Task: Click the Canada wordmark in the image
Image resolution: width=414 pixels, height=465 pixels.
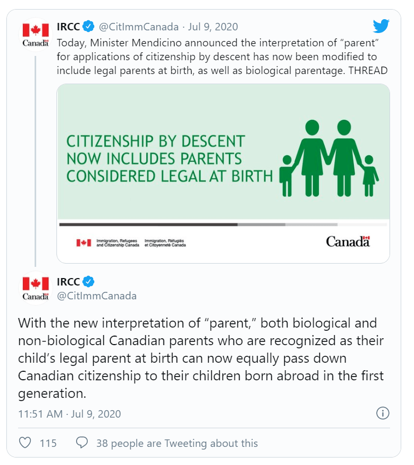Action: tap(348, 242)
